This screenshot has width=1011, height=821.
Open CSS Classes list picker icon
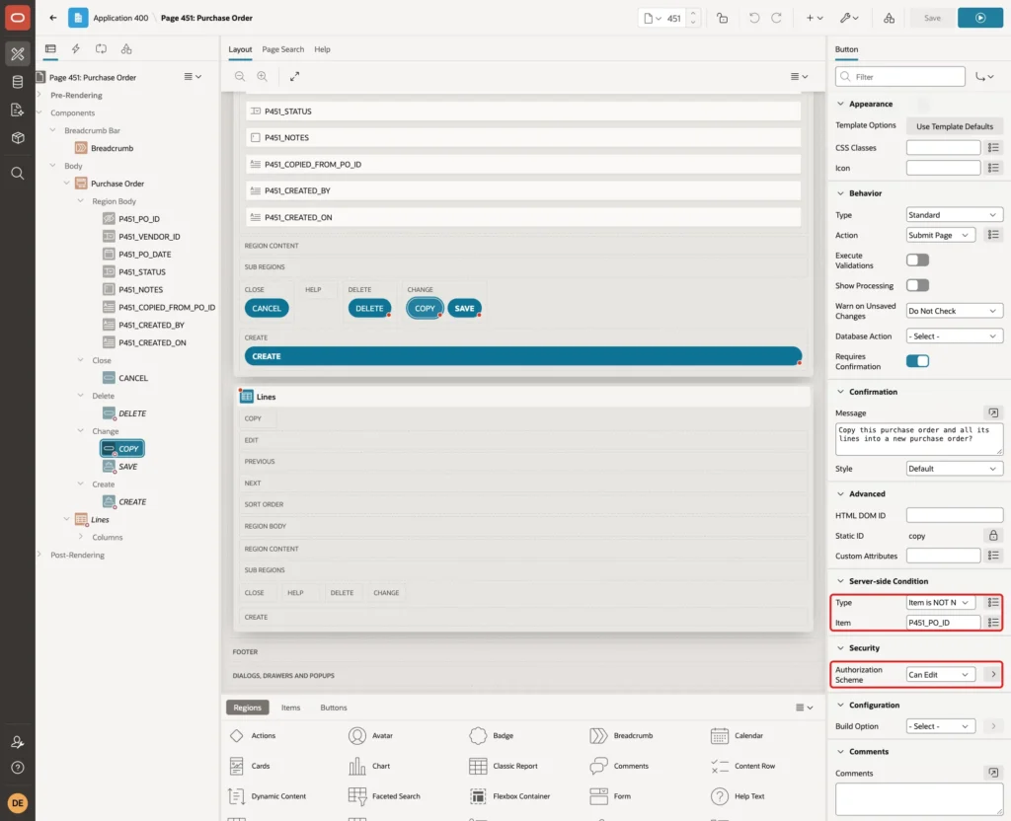[x=993, y=148]
